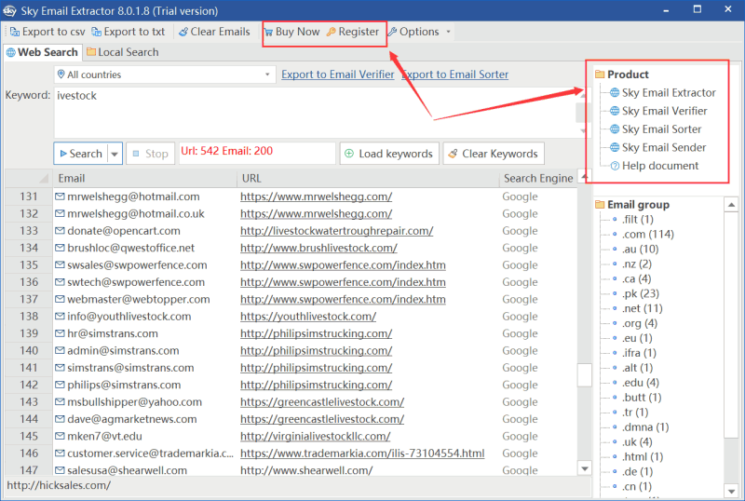
Task: Select the .org (4) email group
Action: point(640,323)
